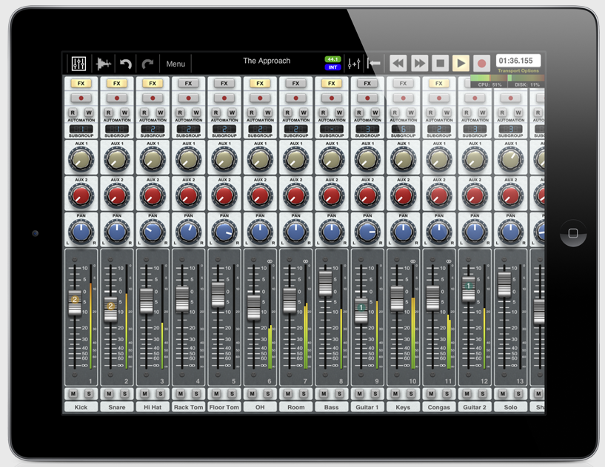Mute the Floor Tom channel

point(216,394)
